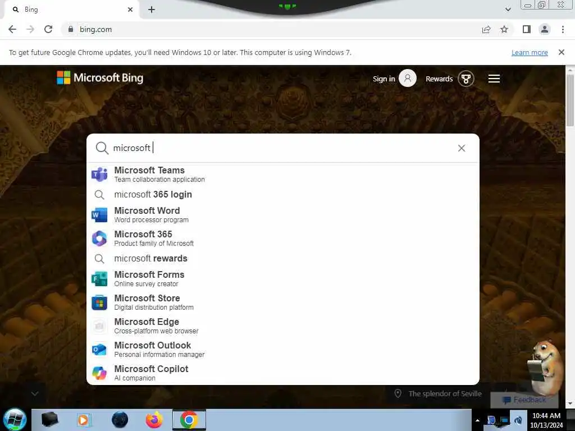
Task: Select suggestion microsoft 365 login
Action: (x=153, y=195)
